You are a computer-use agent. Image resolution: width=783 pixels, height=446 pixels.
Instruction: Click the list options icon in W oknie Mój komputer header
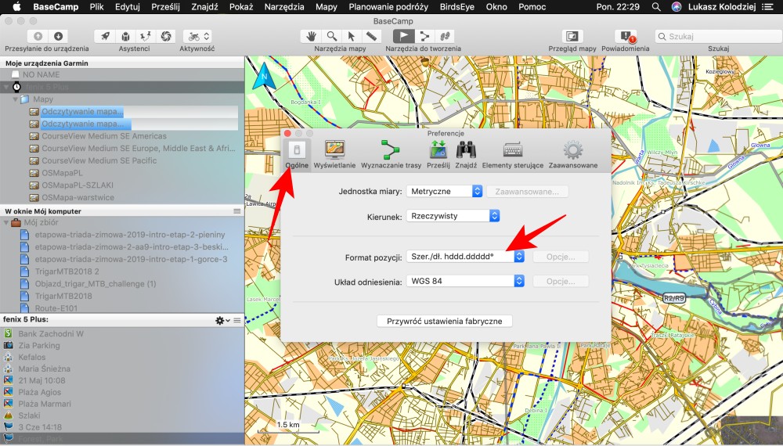point(237,211)
